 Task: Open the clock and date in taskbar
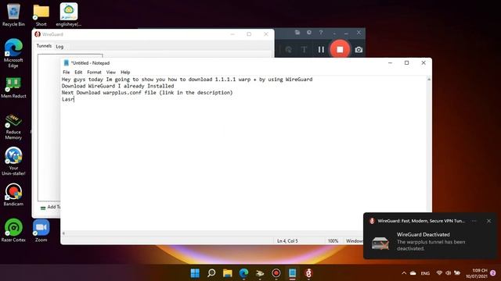476,273
